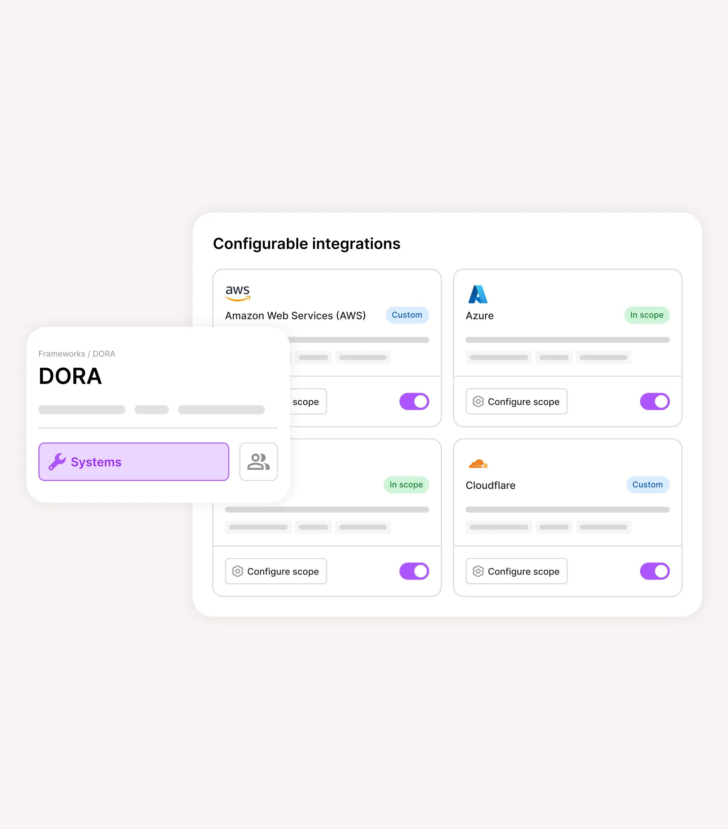The width and height of the screenshot is (728, 829).
Task: Click the Amazon Web Services (AWS) title
Action: pos(295,315)
